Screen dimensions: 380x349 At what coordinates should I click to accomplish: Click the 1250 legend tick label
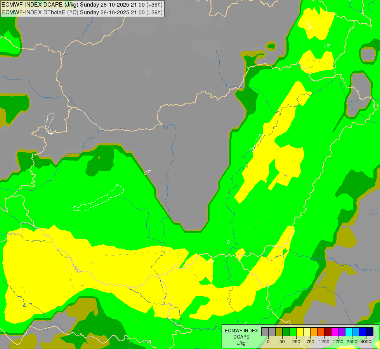[324, 342]
